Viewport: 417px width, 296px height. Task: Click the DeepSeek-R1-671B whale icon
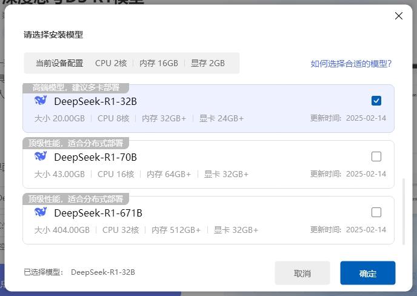point(41,212)
